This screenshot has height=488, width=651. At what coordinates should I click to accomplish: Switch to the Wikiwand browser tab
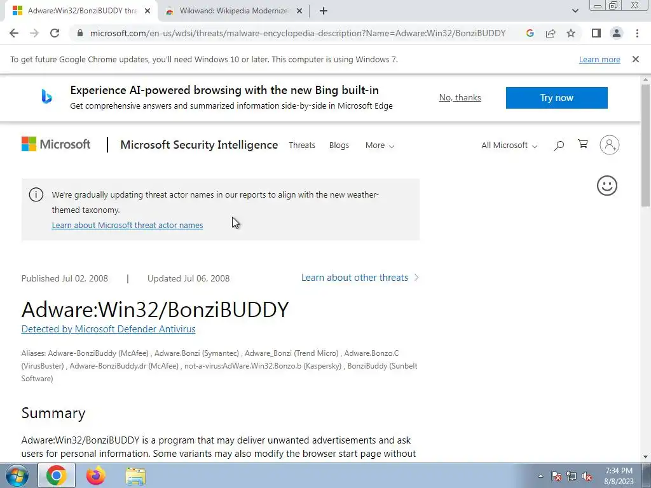coord(235,11)
